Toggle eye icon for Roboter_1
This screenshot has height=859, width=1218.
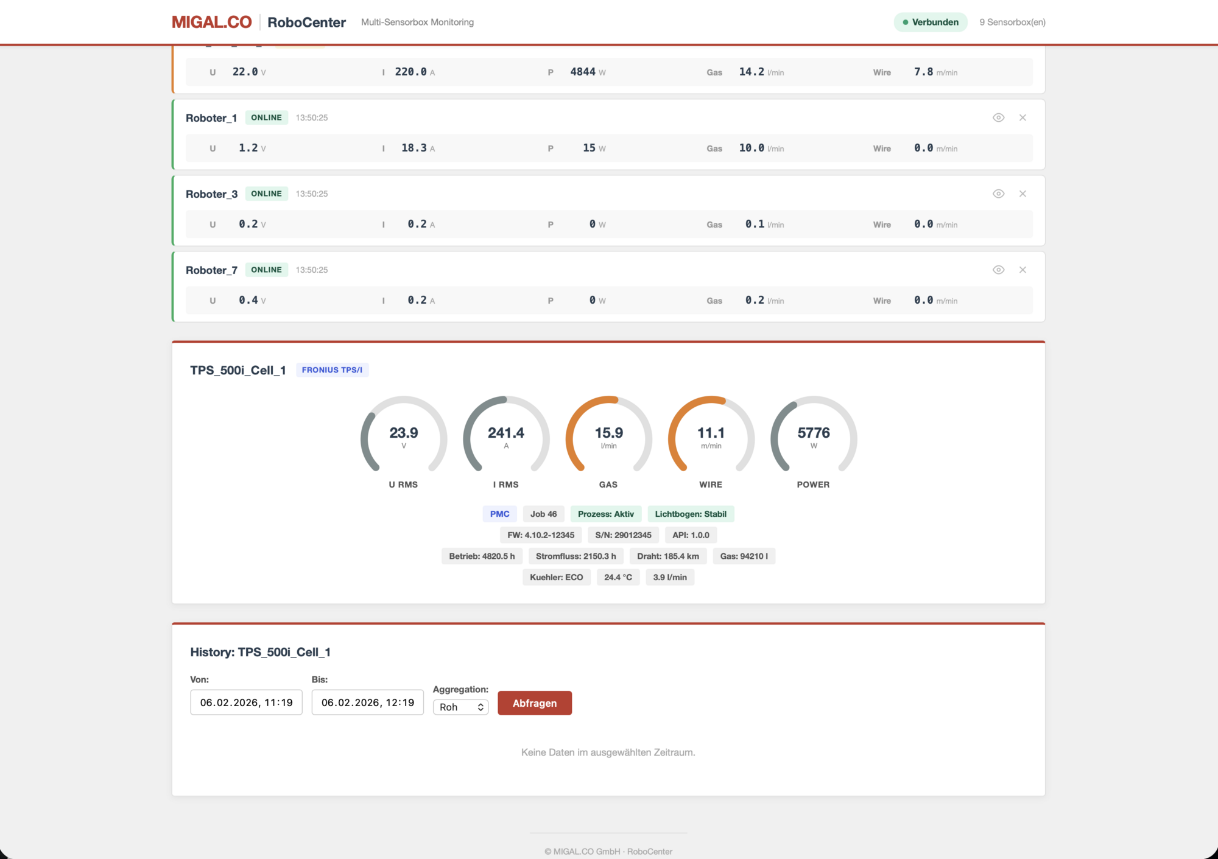(998, 117)
